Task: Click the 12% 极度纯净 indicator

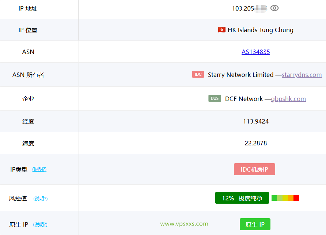Action: 242,198
